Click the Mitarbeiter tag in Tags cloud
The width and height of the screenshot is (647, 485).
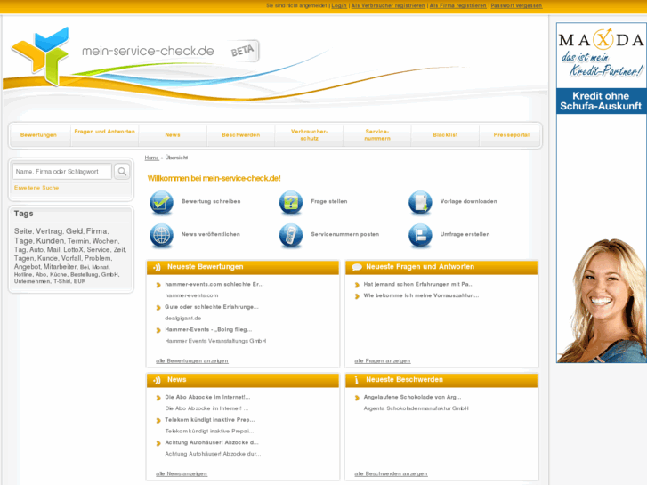(x=61, y=267)
